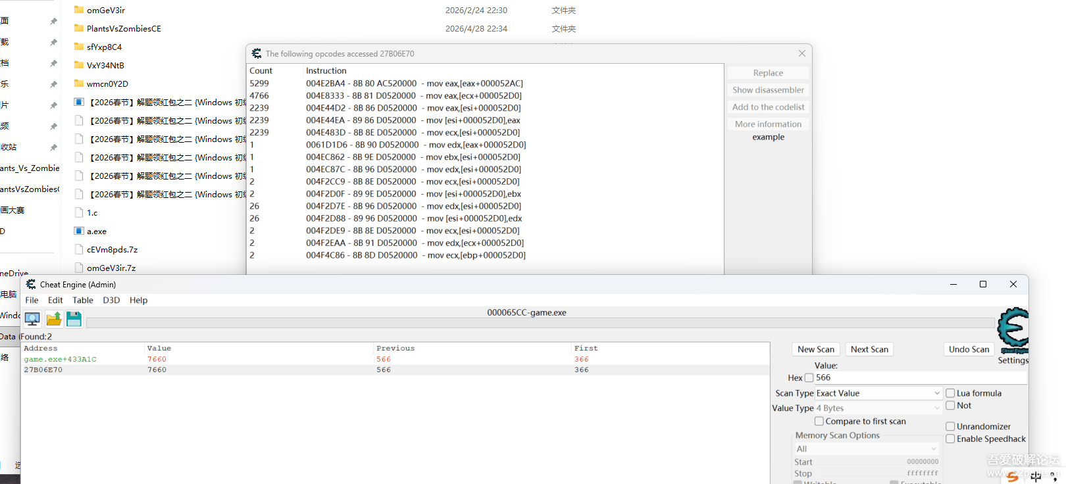Viewport: 1066px width, 484px height.
Task: Click the Next Scan button
Action: 869,349
